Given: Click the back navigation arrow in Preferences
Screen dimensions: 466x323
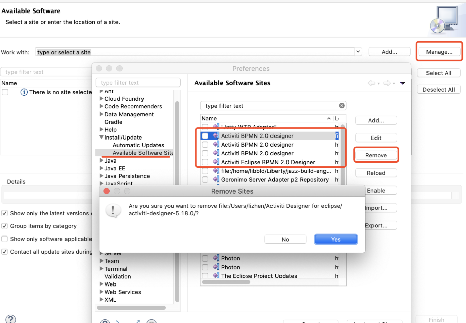Looking at the screenshot, I should [x=371, y=83].
